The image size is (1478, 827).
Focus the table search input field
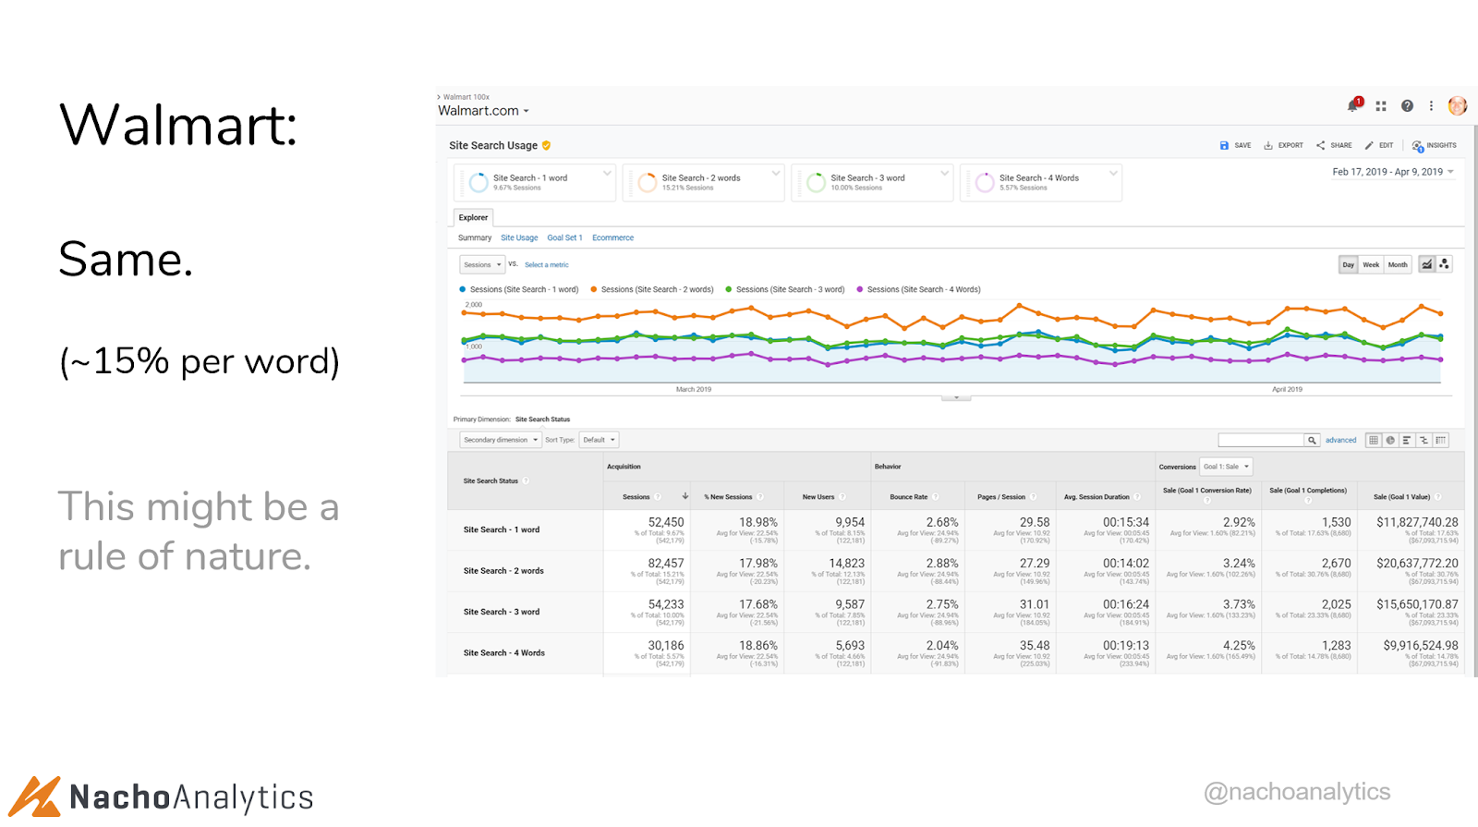click(1261, 441)
